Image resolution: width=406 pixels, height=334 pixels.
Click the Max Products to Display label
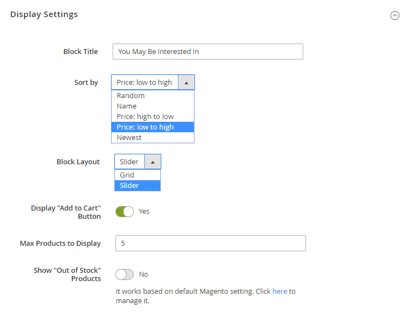pyautogui.click(x=60, y=243)
